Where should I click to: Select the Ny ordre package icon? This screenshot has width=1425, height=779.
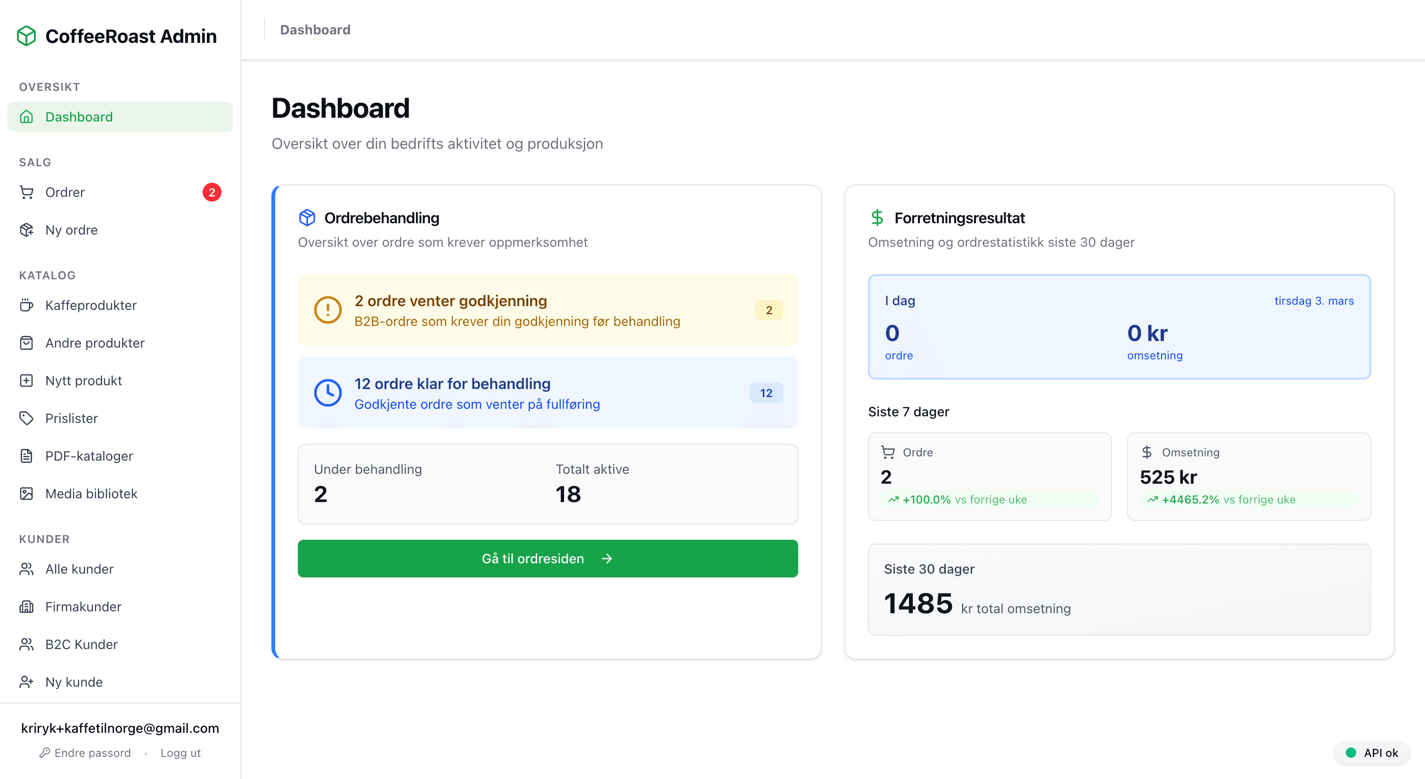(27, 229)
